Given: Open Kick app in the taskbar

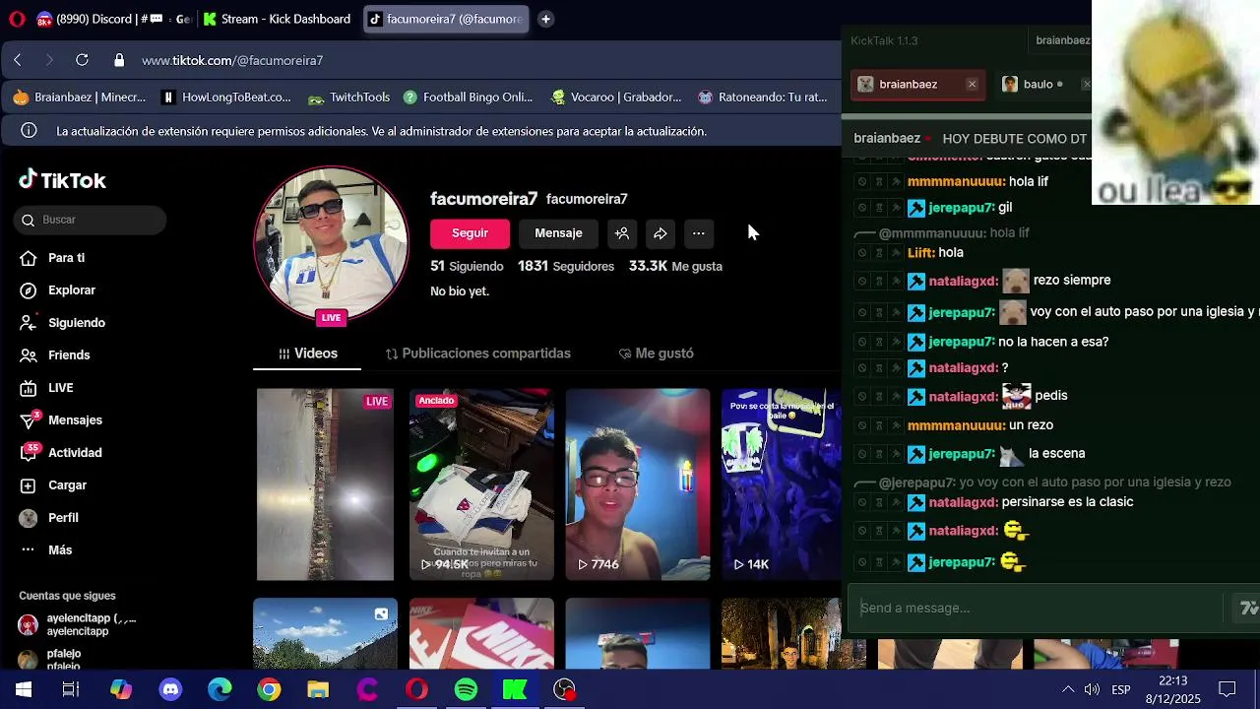Looking at the screenshot, I should [515, 689].
